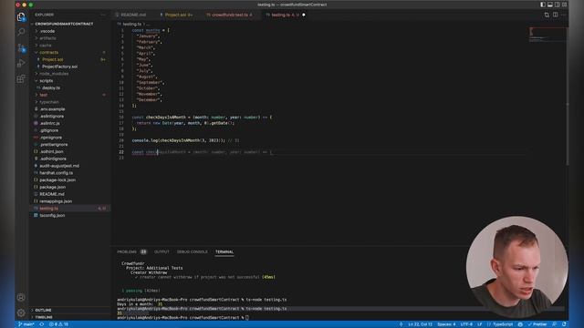The image size is (584, 328).
Task: Open the Explorer view in activity bar
Action: click(21, 16)
